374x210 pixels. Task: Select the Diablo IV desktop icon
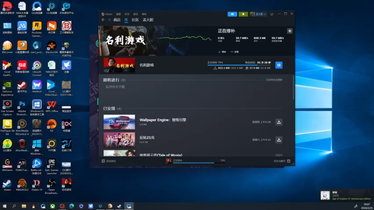click(37, 185)
